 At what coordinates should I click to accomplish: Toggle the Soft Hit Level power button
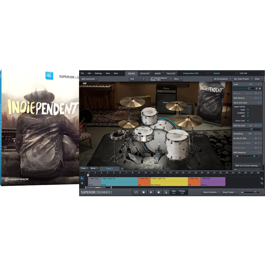click(x=256, y=125)
